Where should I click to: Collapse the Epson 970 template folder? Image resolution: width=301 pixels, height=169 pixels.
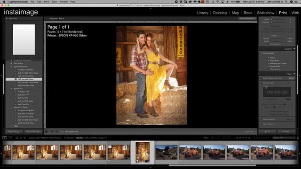[12, 89]
